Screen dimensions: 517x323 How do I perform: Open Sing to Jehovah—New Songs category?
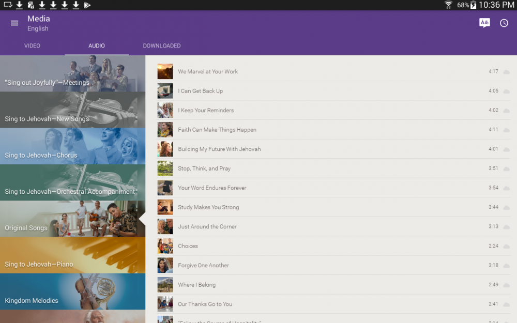click(72, 110)
